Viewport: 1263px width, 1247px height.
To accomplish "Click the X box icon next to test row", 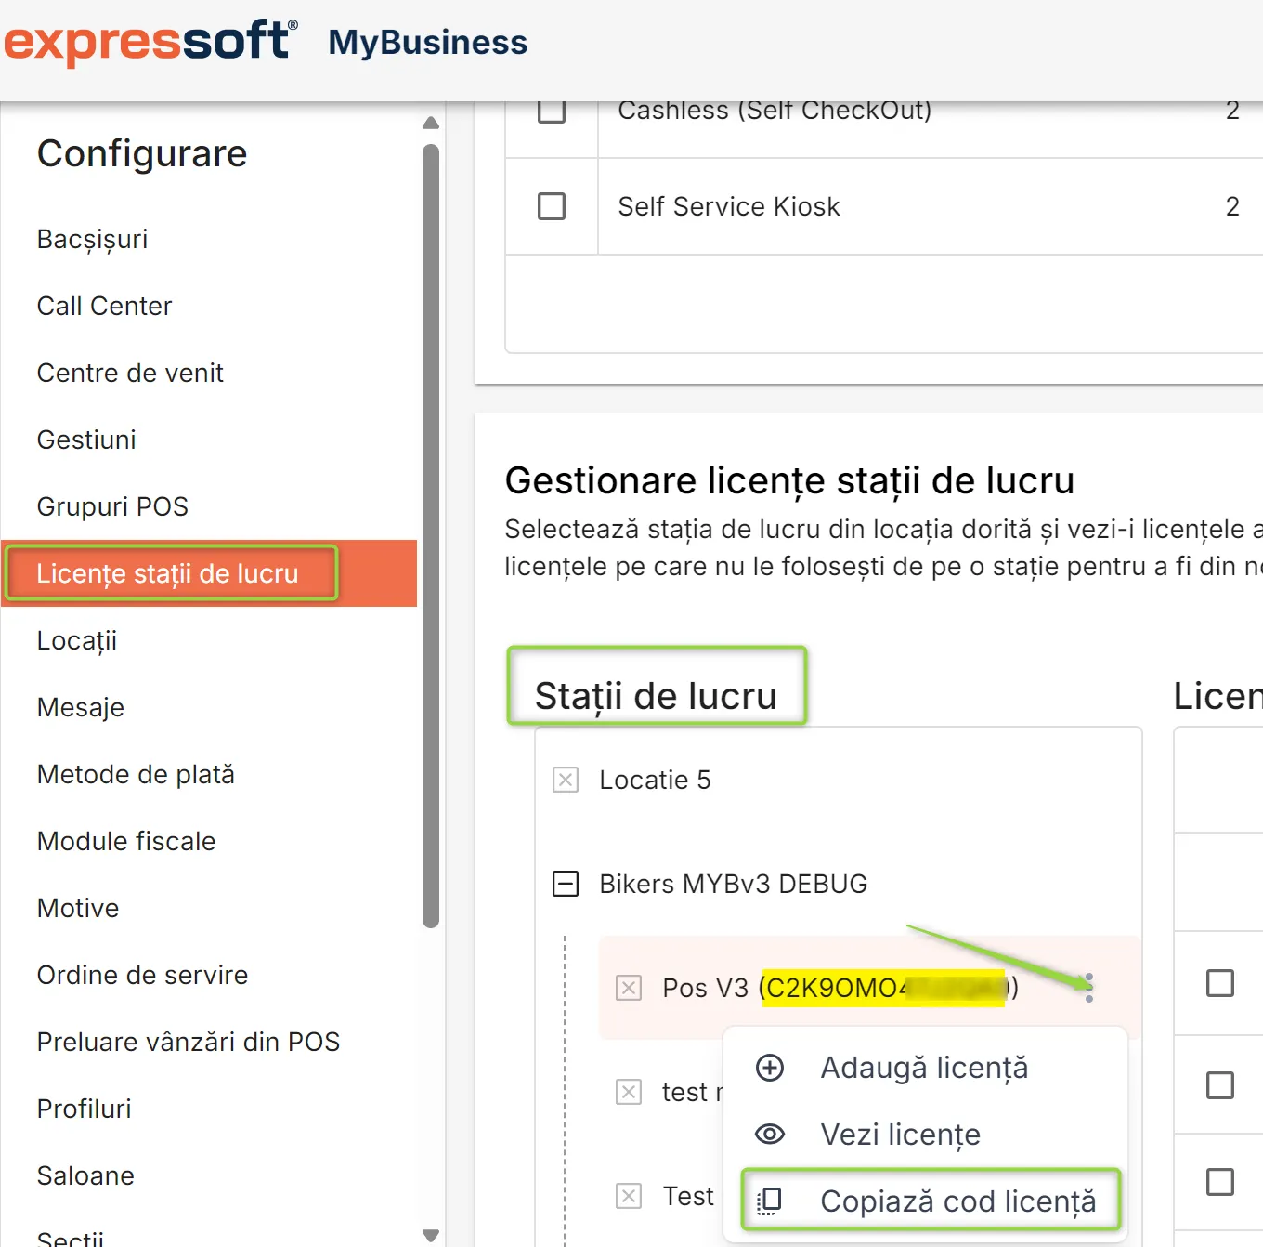I will pyautogui.click(x=629, y=1092).
